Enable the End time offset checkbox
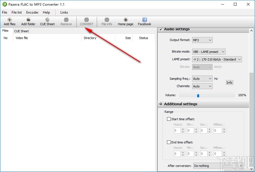This screenshot has width=255, height=172. point(169,142)
